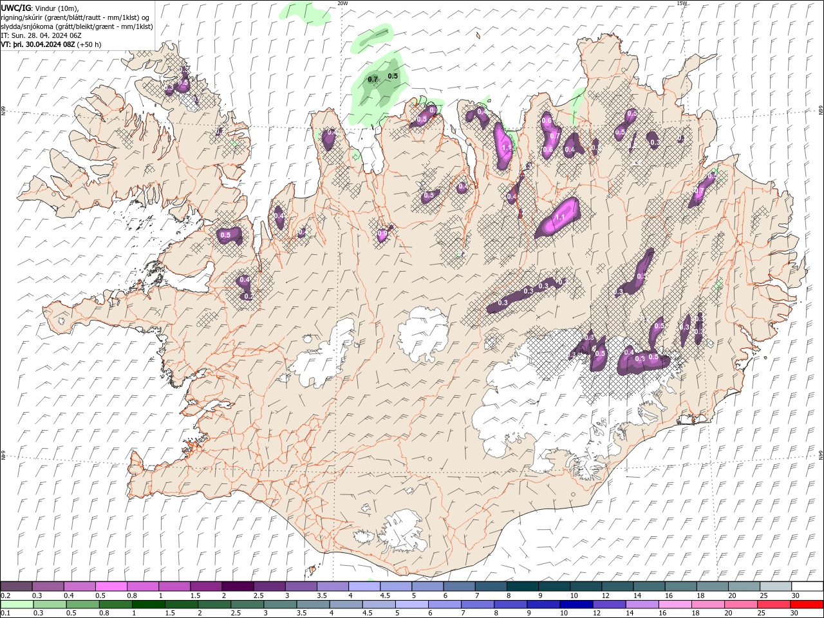Viewport: 824px width, 618px height.
Task: Click the '20W' longitude label at top
Action: (x=342, y=3)
